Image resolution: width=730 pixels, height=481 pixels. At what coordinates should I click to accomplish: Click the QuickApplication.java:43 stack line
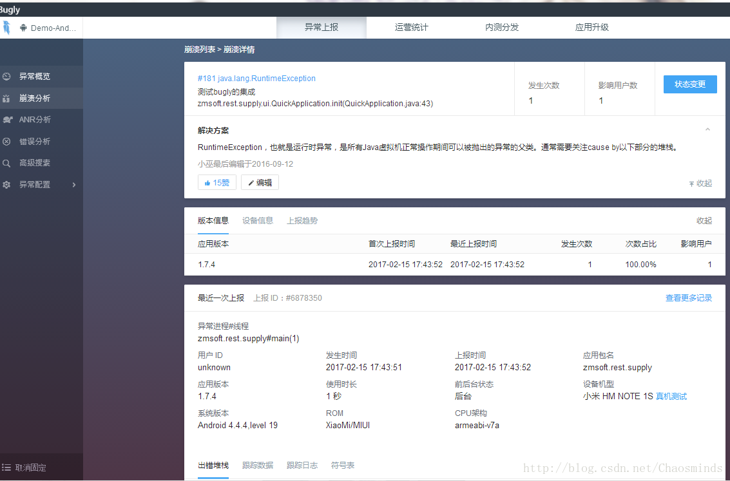click(x=315, y=103)
